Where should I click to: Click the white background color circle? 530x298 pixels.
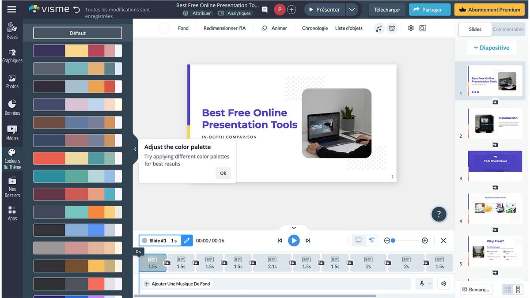164,28
